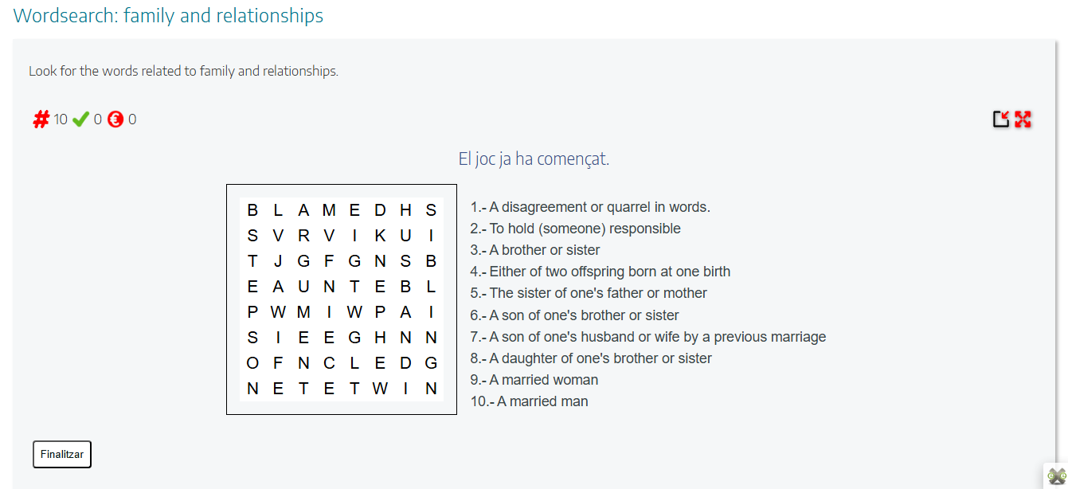
Task: Select letter N starting the bottom row
Action: [x=252, y=389]
